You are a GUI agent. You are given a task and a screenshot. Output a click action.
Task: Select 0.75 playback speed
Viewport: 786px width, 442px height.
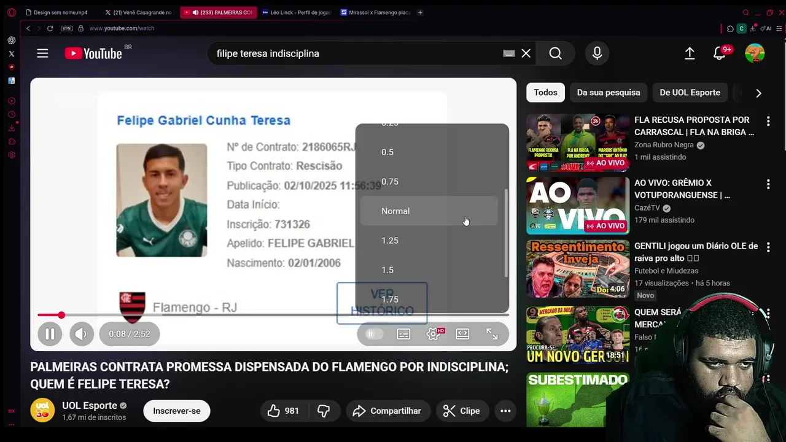click(x=429, y=182)
